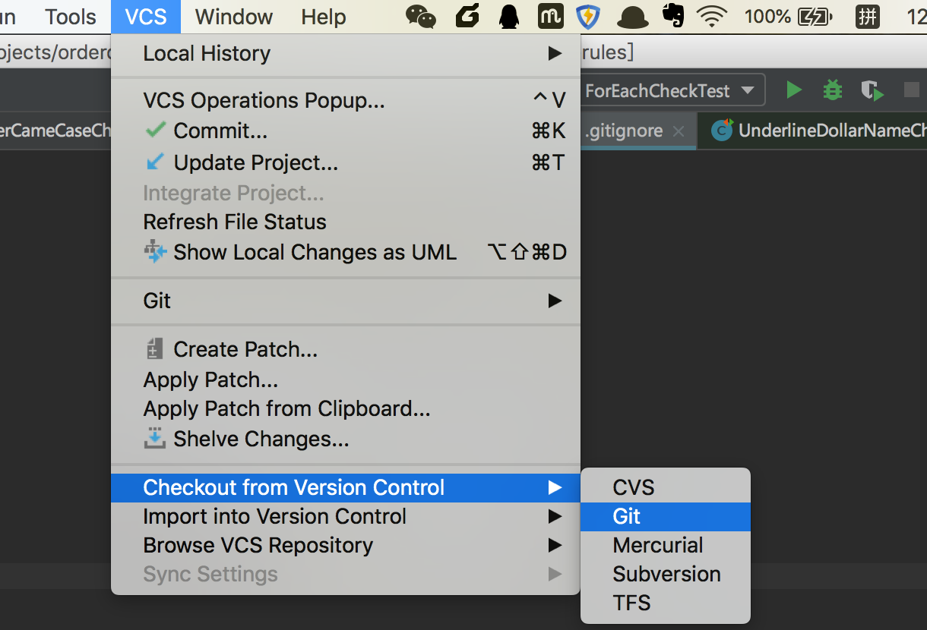Viewport: 927px width, 630px height.
Task: Run with Coverage shield icon
Action: (x=872, y=91)
